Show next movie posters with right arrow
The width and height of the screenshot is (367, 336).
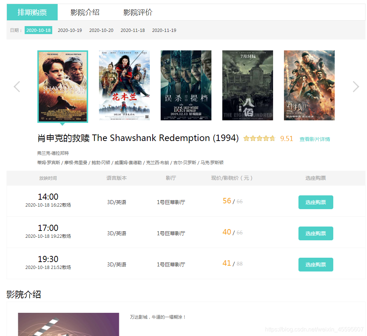(x=356, y=87)
